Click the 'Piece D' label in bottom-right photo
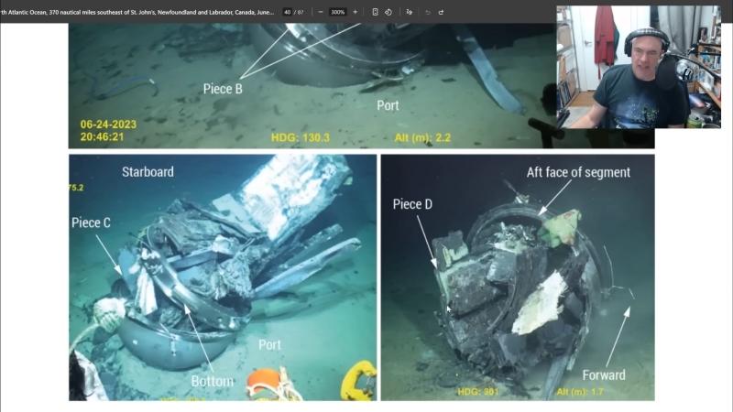Screen dimensions: 733x412 point(412,204)
